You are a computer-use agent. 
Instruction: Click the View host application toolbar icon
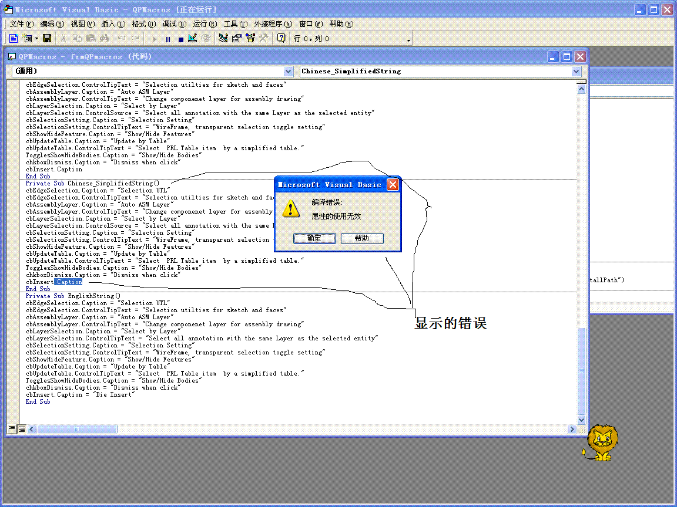14,38
